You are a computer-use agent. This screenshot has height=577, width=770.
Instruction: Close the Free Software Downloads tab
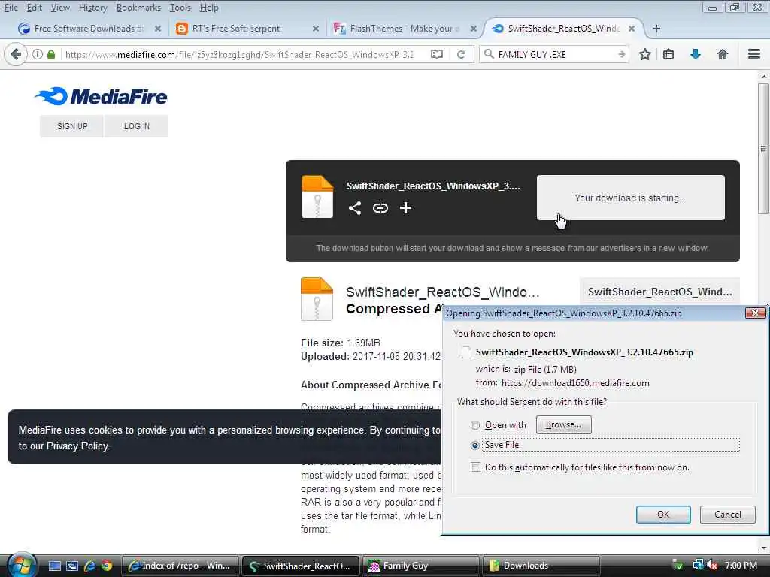(158, 29)
